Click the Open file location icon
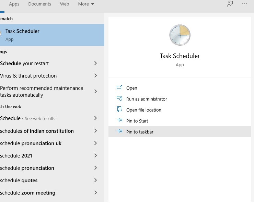 (119, 109)
